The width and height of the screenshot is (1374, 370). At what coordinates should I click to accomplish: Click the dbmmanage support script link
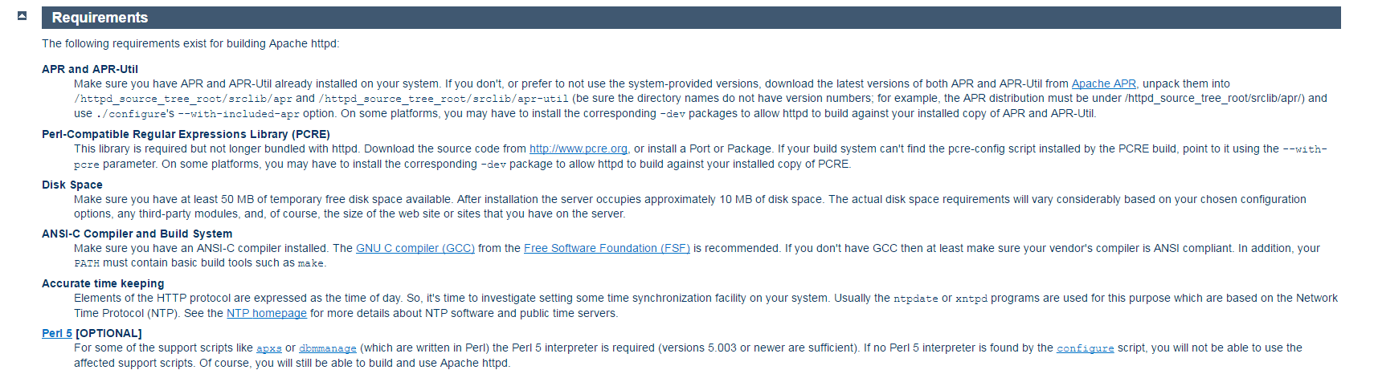click(328, 348)
